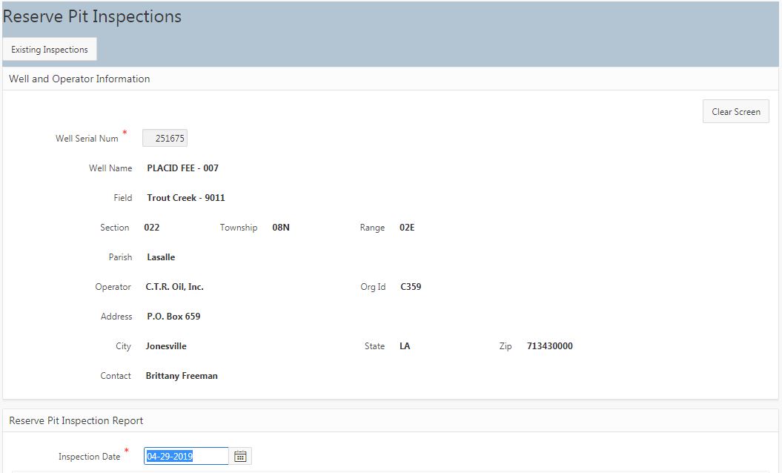Viewport: 782px width, 473px height.
Task: Select the Section value 022
Action: (151, 228)
